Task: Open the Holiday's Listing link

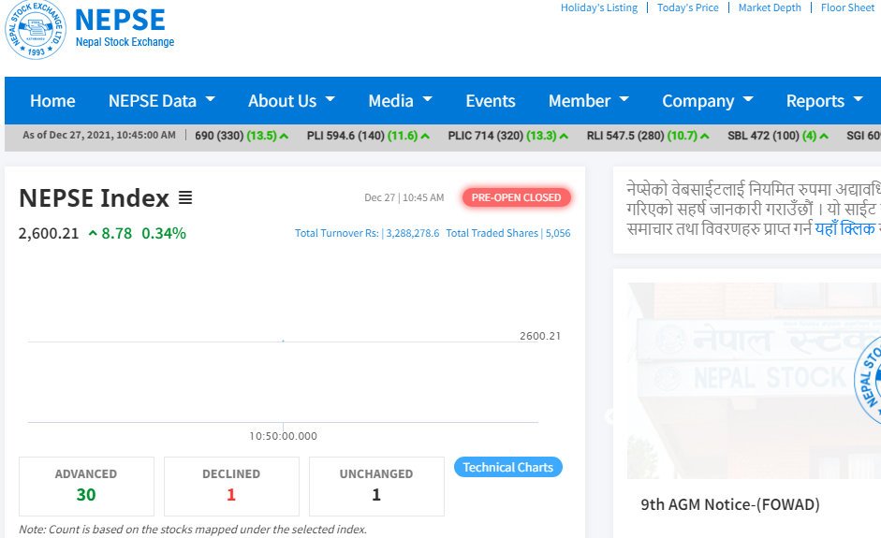Action: click(x=599, y=7)
